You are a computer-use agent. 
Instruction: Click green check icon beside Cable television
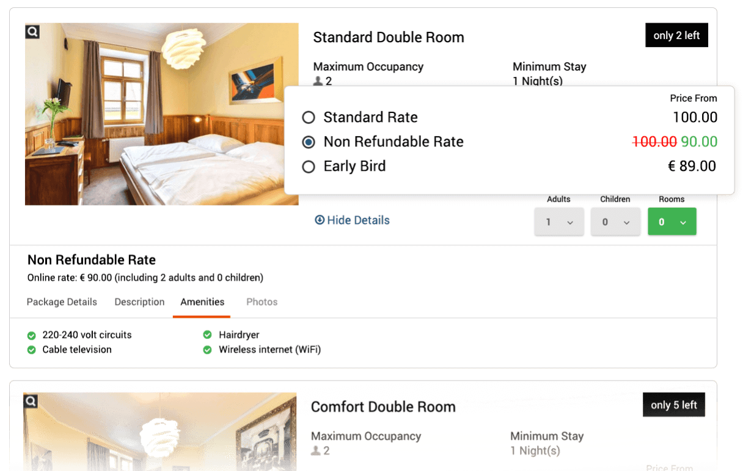(x=32, y=349)
